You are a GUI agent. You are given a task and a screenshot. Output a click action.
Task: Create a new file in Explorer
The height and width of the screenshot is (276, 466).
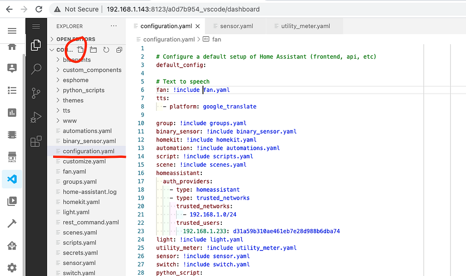[80, 49]
